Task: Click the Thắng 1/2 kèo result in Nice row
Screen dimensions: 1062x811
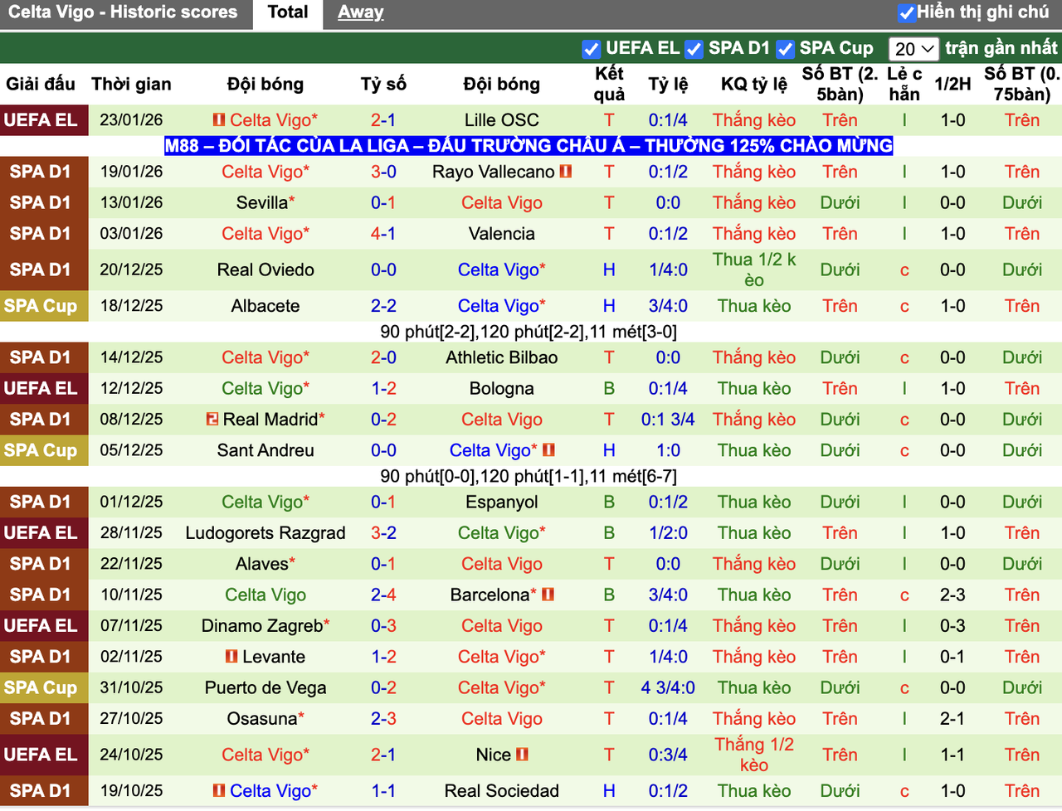Action: click(x=754, y=755)
